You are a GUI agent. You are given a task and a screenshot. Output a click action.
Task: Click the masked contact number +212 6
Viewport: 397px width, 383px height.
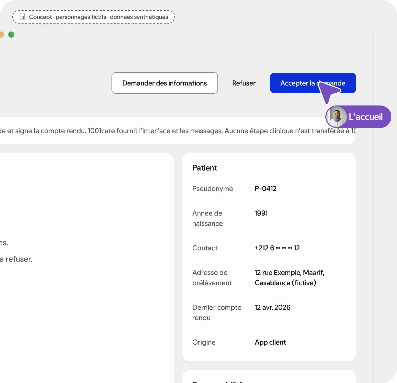(277, 248)
